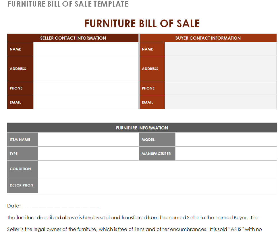The image size is (280, 233).
Task: Select the Buyer Contact Information header
Action: coord(208,38)
